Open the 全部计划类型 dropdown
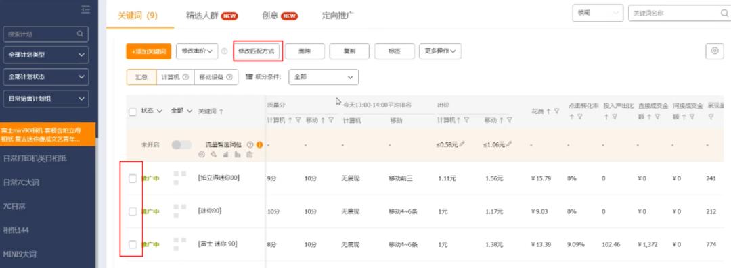The width and height of the screenshot is (731, 268). point(46,55)
